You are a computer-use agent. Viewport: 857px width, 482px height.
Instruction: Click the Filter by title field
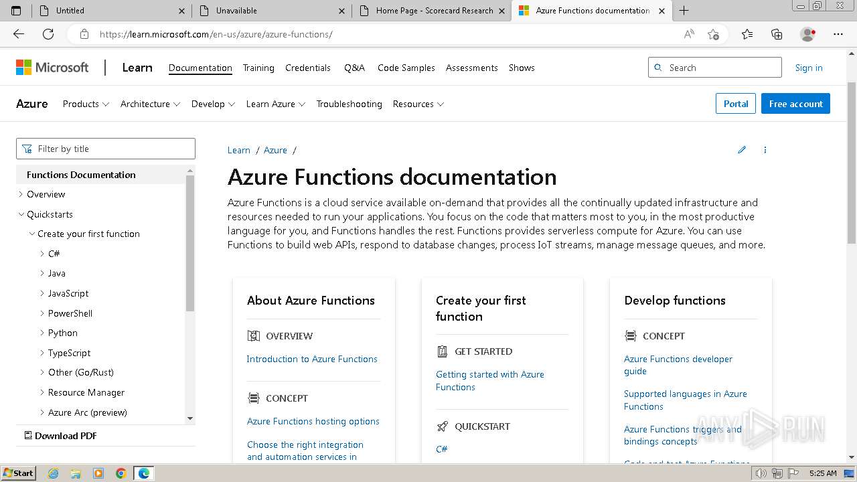(x=106, y=149)
